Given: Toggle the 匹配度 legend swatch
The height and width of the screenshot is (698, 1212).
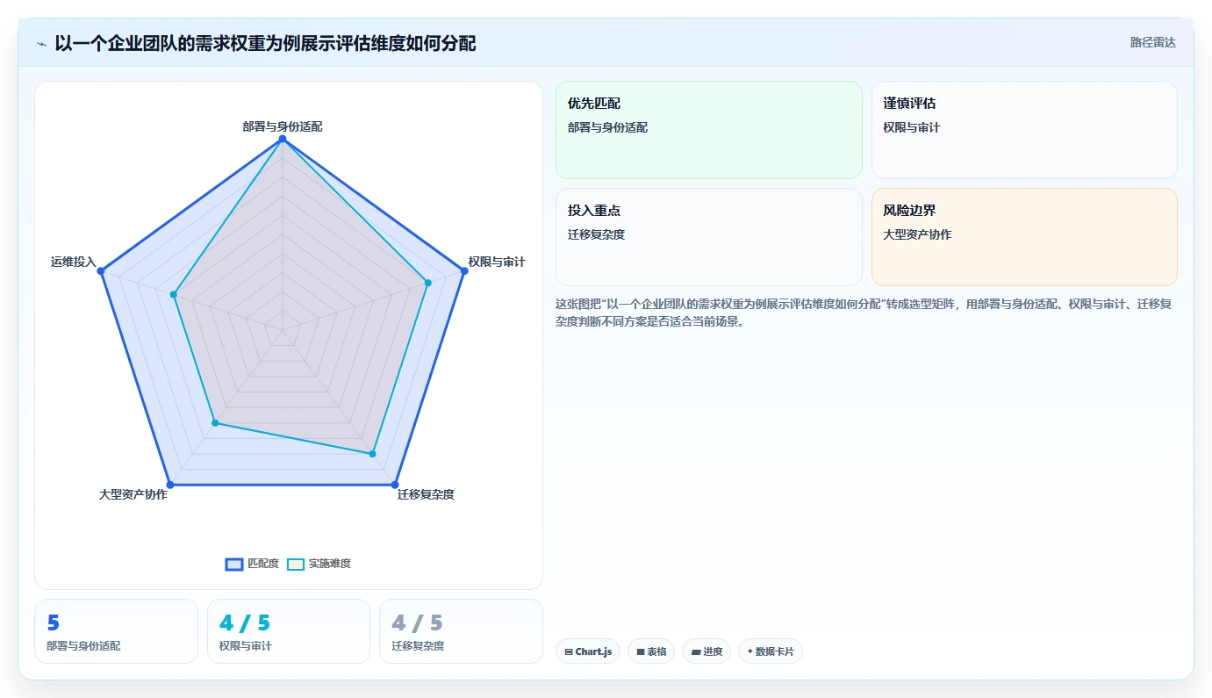Looking at the screenshot, I should pos(234,564).
